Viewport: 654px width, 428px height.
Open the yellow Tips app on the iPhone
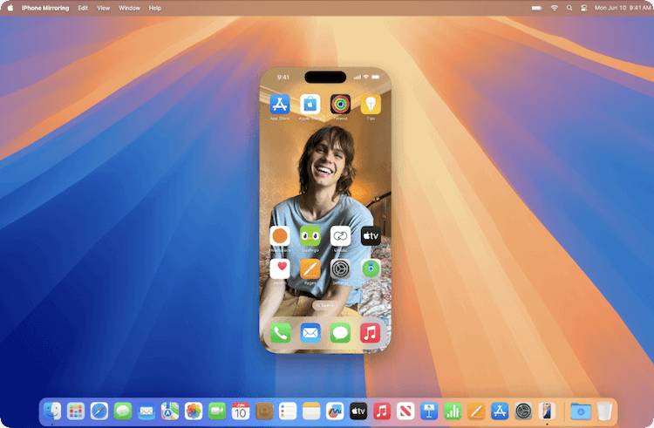(x=371, y=105)
